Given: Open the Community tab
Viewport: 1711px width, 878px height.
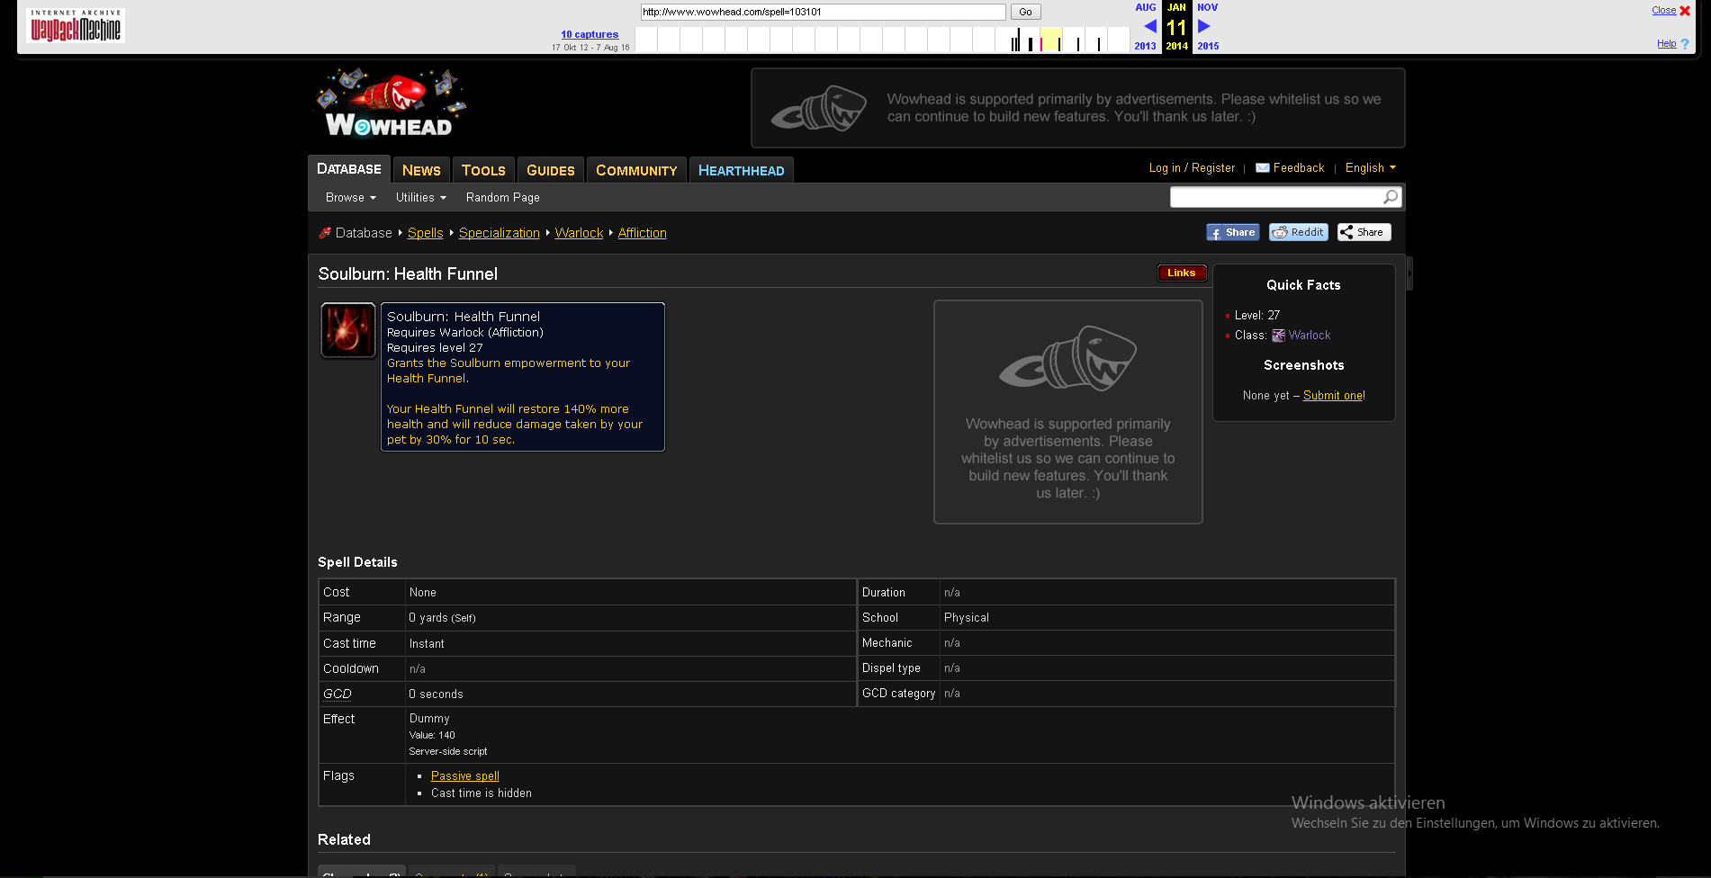Looking at the screenshot, I should (x=636, y=170).
